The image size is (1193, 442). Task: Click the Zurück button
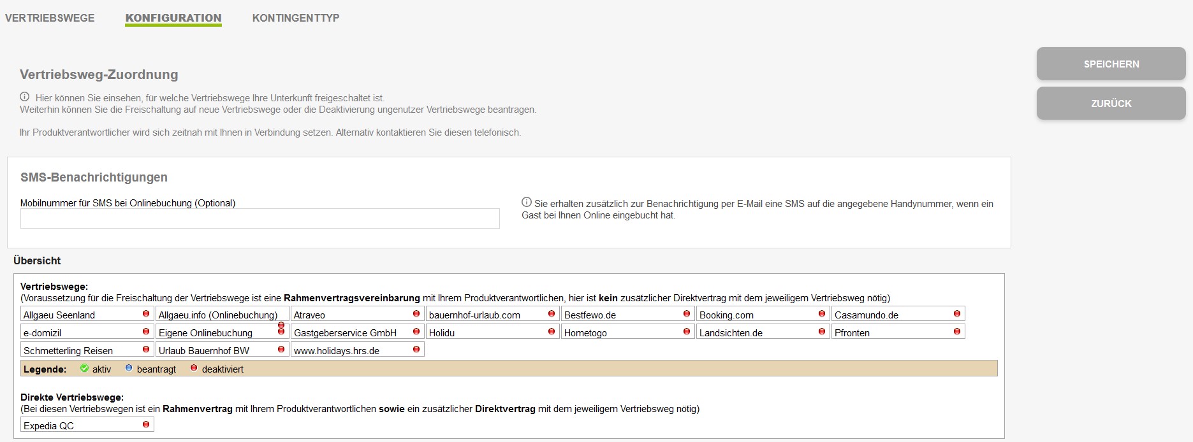(x=1111, y=103)
